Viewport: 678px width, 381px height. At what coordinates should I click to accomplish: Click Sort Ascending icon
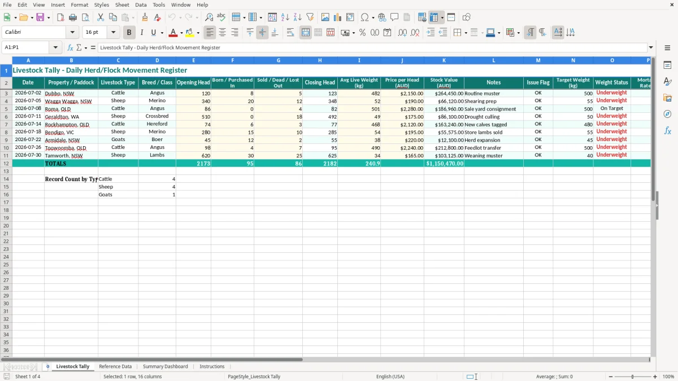[285, 17]
